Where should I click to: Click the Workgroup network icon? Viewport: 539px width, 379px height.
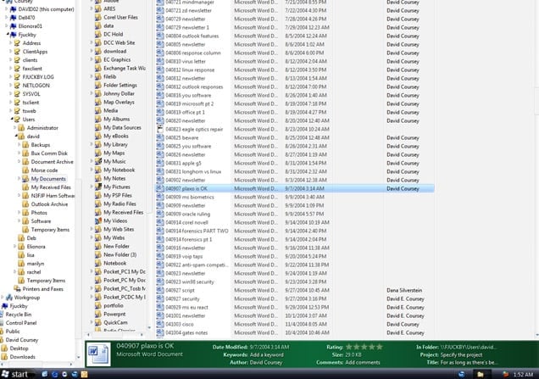[x=9, y=298]
